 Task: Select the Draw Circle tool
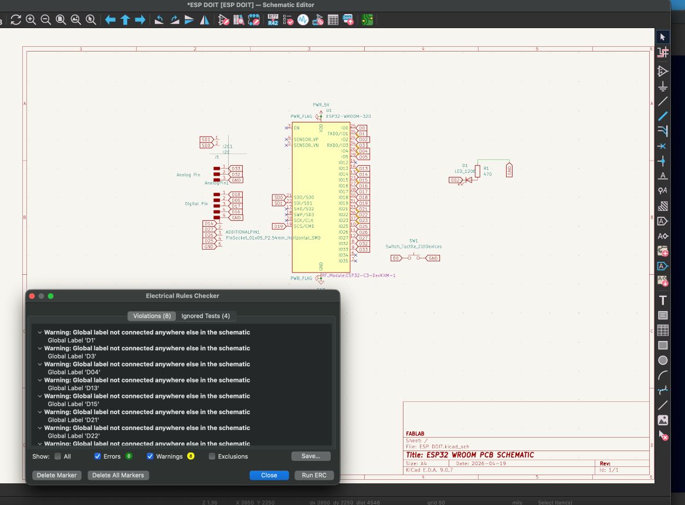(x=663, y=360)
